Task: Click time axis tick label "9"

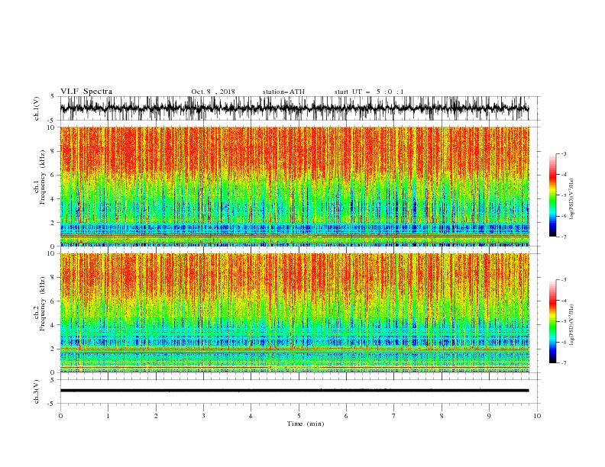Action: tap(489, 416)
